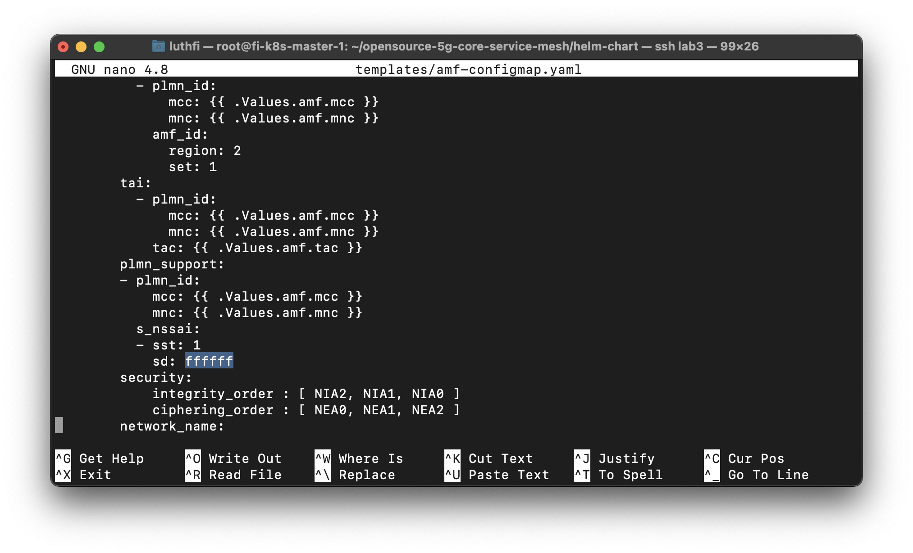Viewport: 913px width, 553px height.
Task: Click the ^O Write Out shortcut
Action: coord(233,458)
